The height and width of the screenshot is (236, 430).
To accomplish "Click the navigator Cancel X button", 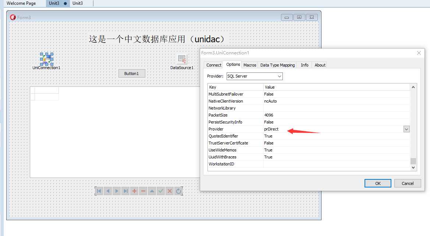I will [170, 191].
